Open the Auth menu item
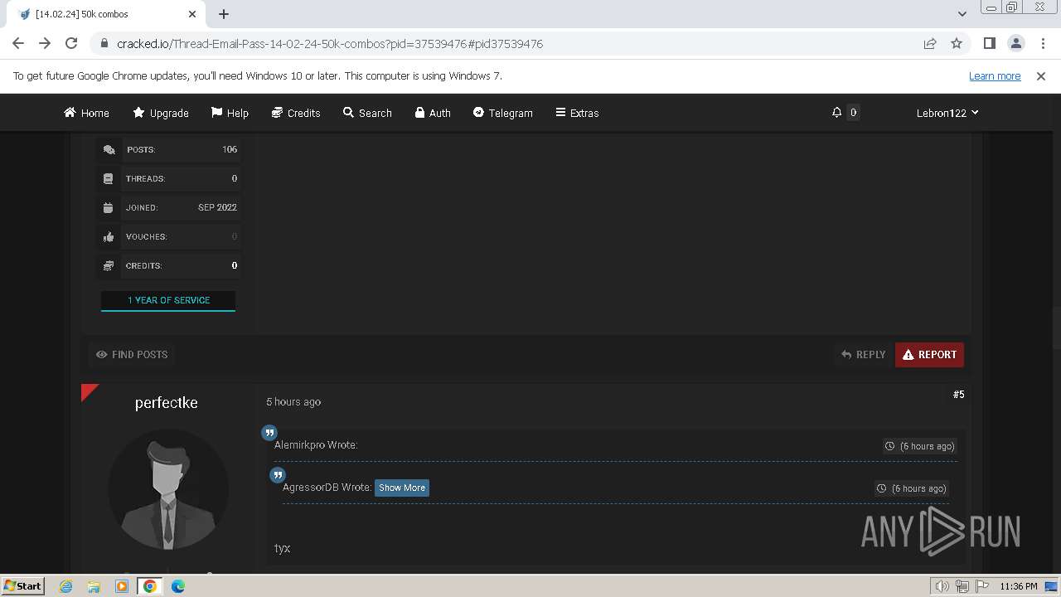The image size is (1061, 597). click(433, 113)
